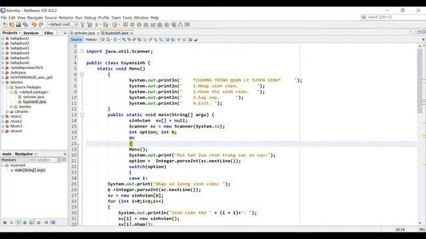Expand the Libraries node
The height and width of the screenshot is (239, 426).
(x=7, y=112)
